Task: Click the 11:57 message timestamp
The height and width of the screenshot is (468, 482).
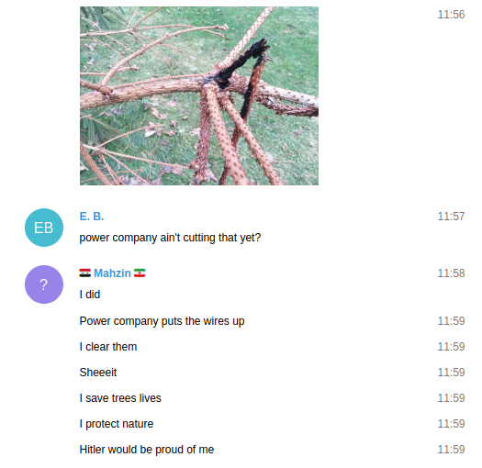Action: pyautogui.click(x=451, y=217)
